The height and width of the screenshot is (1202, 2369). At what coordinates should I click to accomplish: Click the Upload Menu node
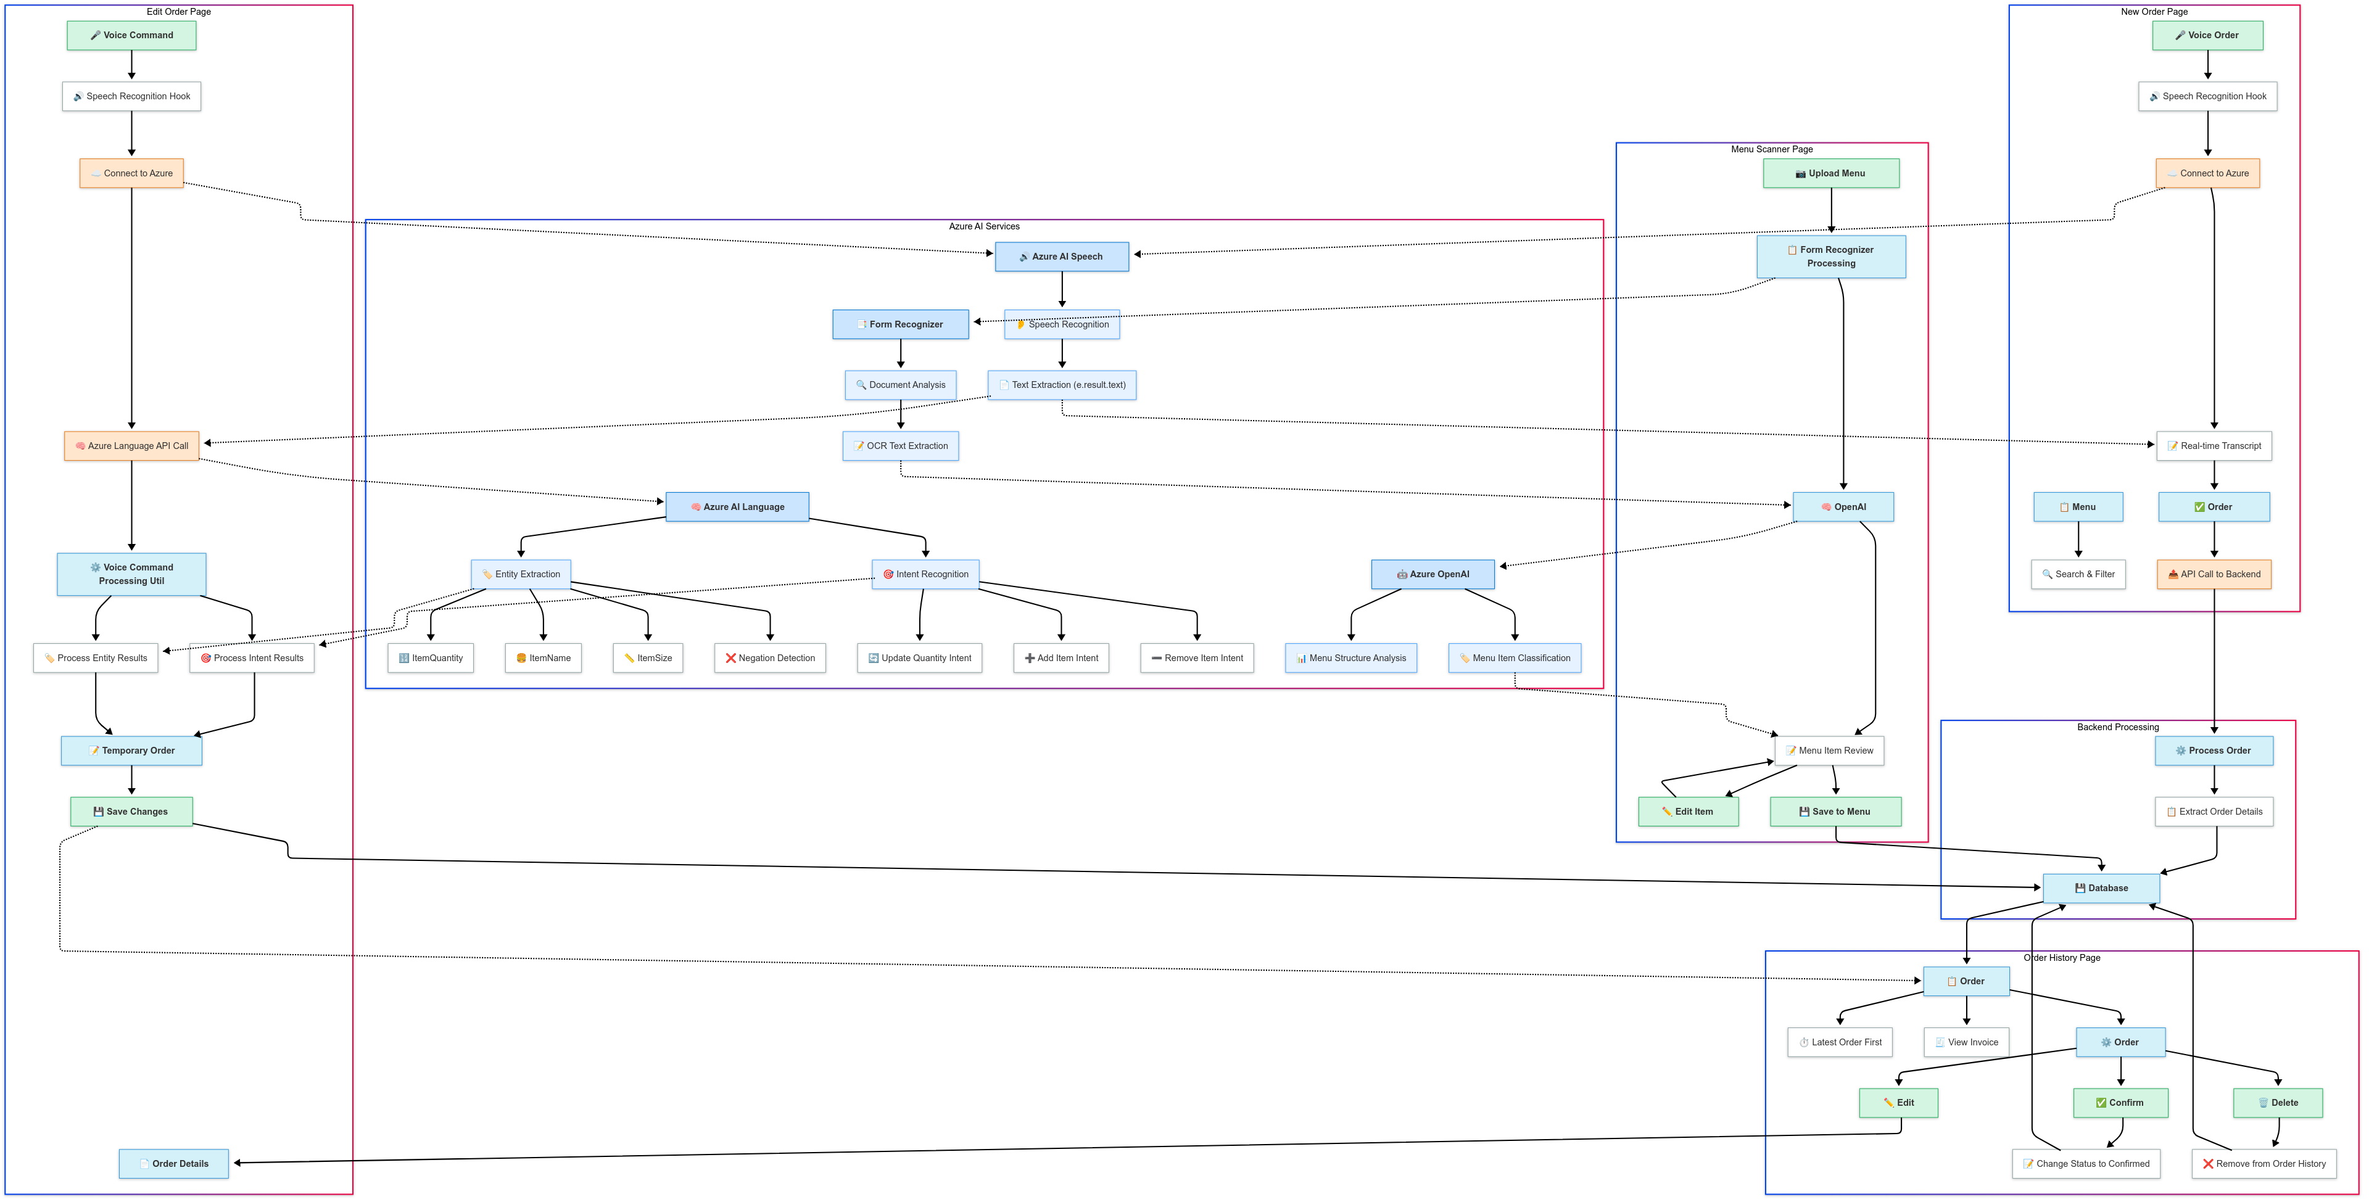(x=1831, y=173)
